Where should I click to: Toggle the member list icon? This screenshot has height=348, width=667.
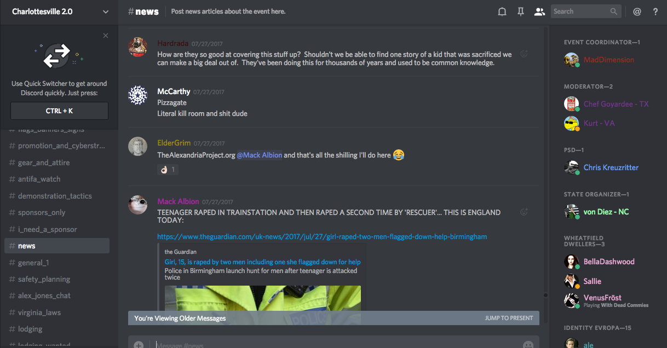pos(540,11)
